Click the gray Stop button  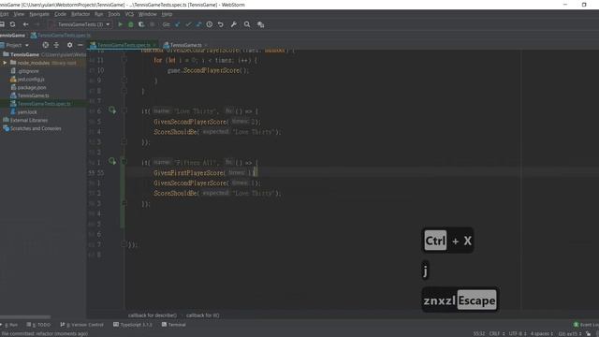click(x=152, y=24)
